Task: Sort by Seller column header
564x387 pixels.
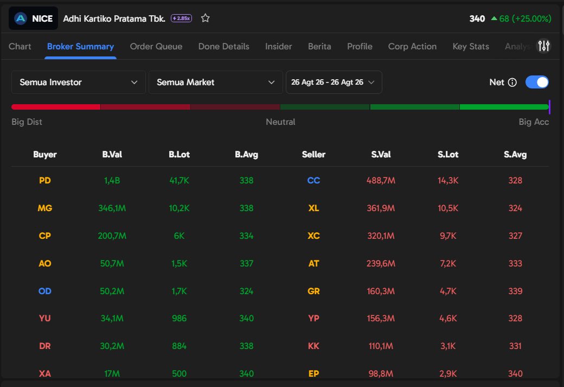Action: pos(313,155)
